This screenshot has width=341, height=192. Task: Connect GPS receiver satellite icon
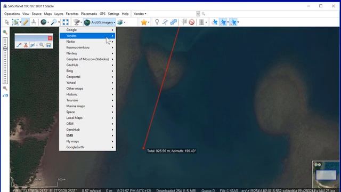pos(215,22)
